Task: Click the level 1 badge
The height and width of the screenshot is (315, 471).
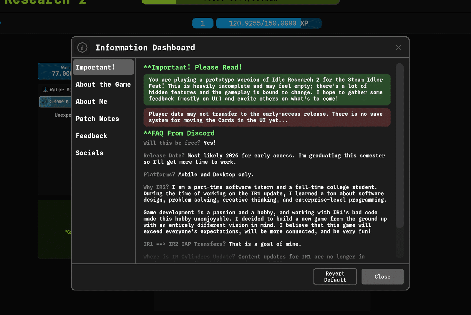Action: coord(203,23)
